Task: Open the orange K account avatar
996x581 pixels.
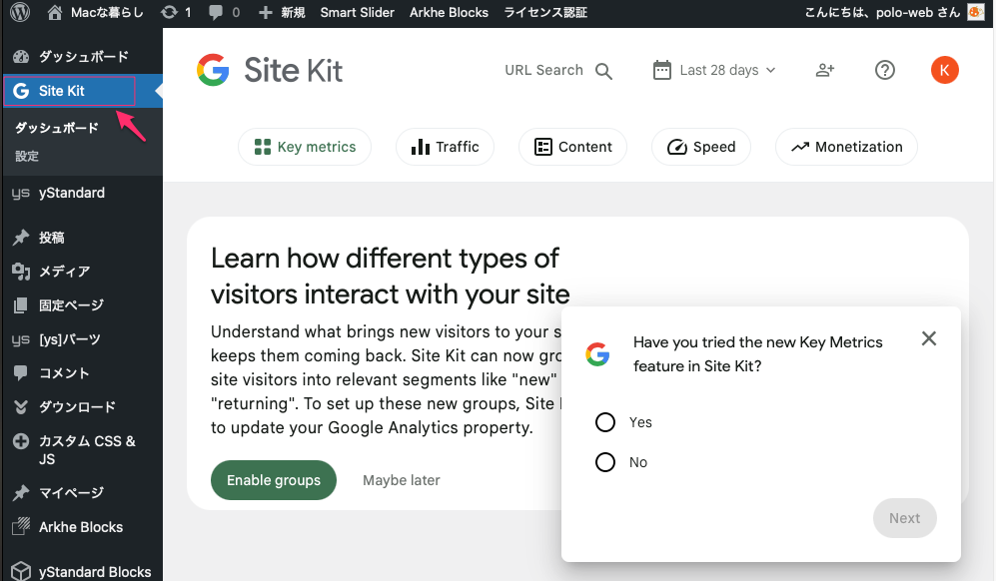Action: pyautogui.click(x=944, y=70)
